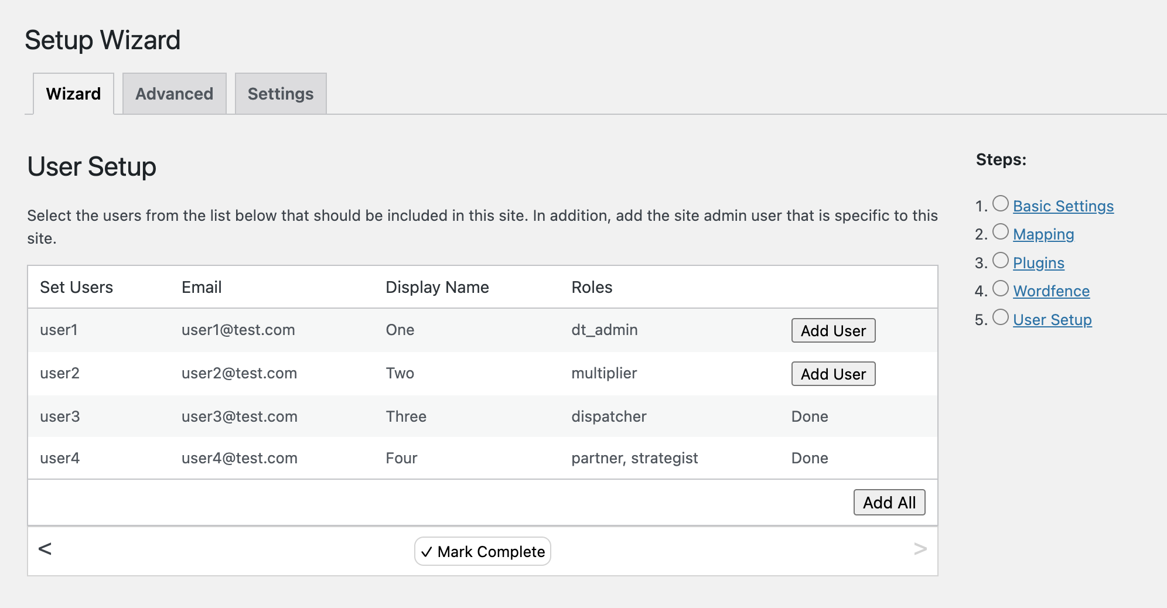Viewport: 1167px width, 608px height.
Task: Add User for user1
Action: click(x=833, y=330)
